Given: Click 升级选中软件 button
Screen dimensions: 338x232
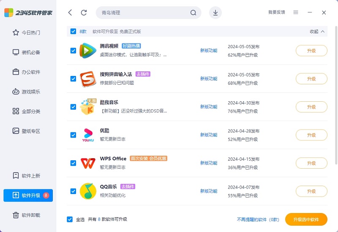Looking at the screenshot, I should (306, 219).
